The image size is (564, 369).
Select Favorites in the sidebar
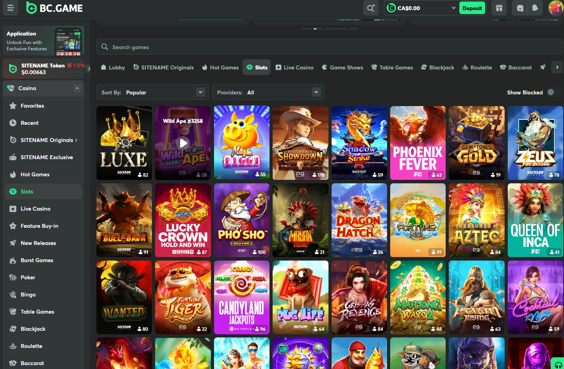pyautogui.click(x=32, y=106)
